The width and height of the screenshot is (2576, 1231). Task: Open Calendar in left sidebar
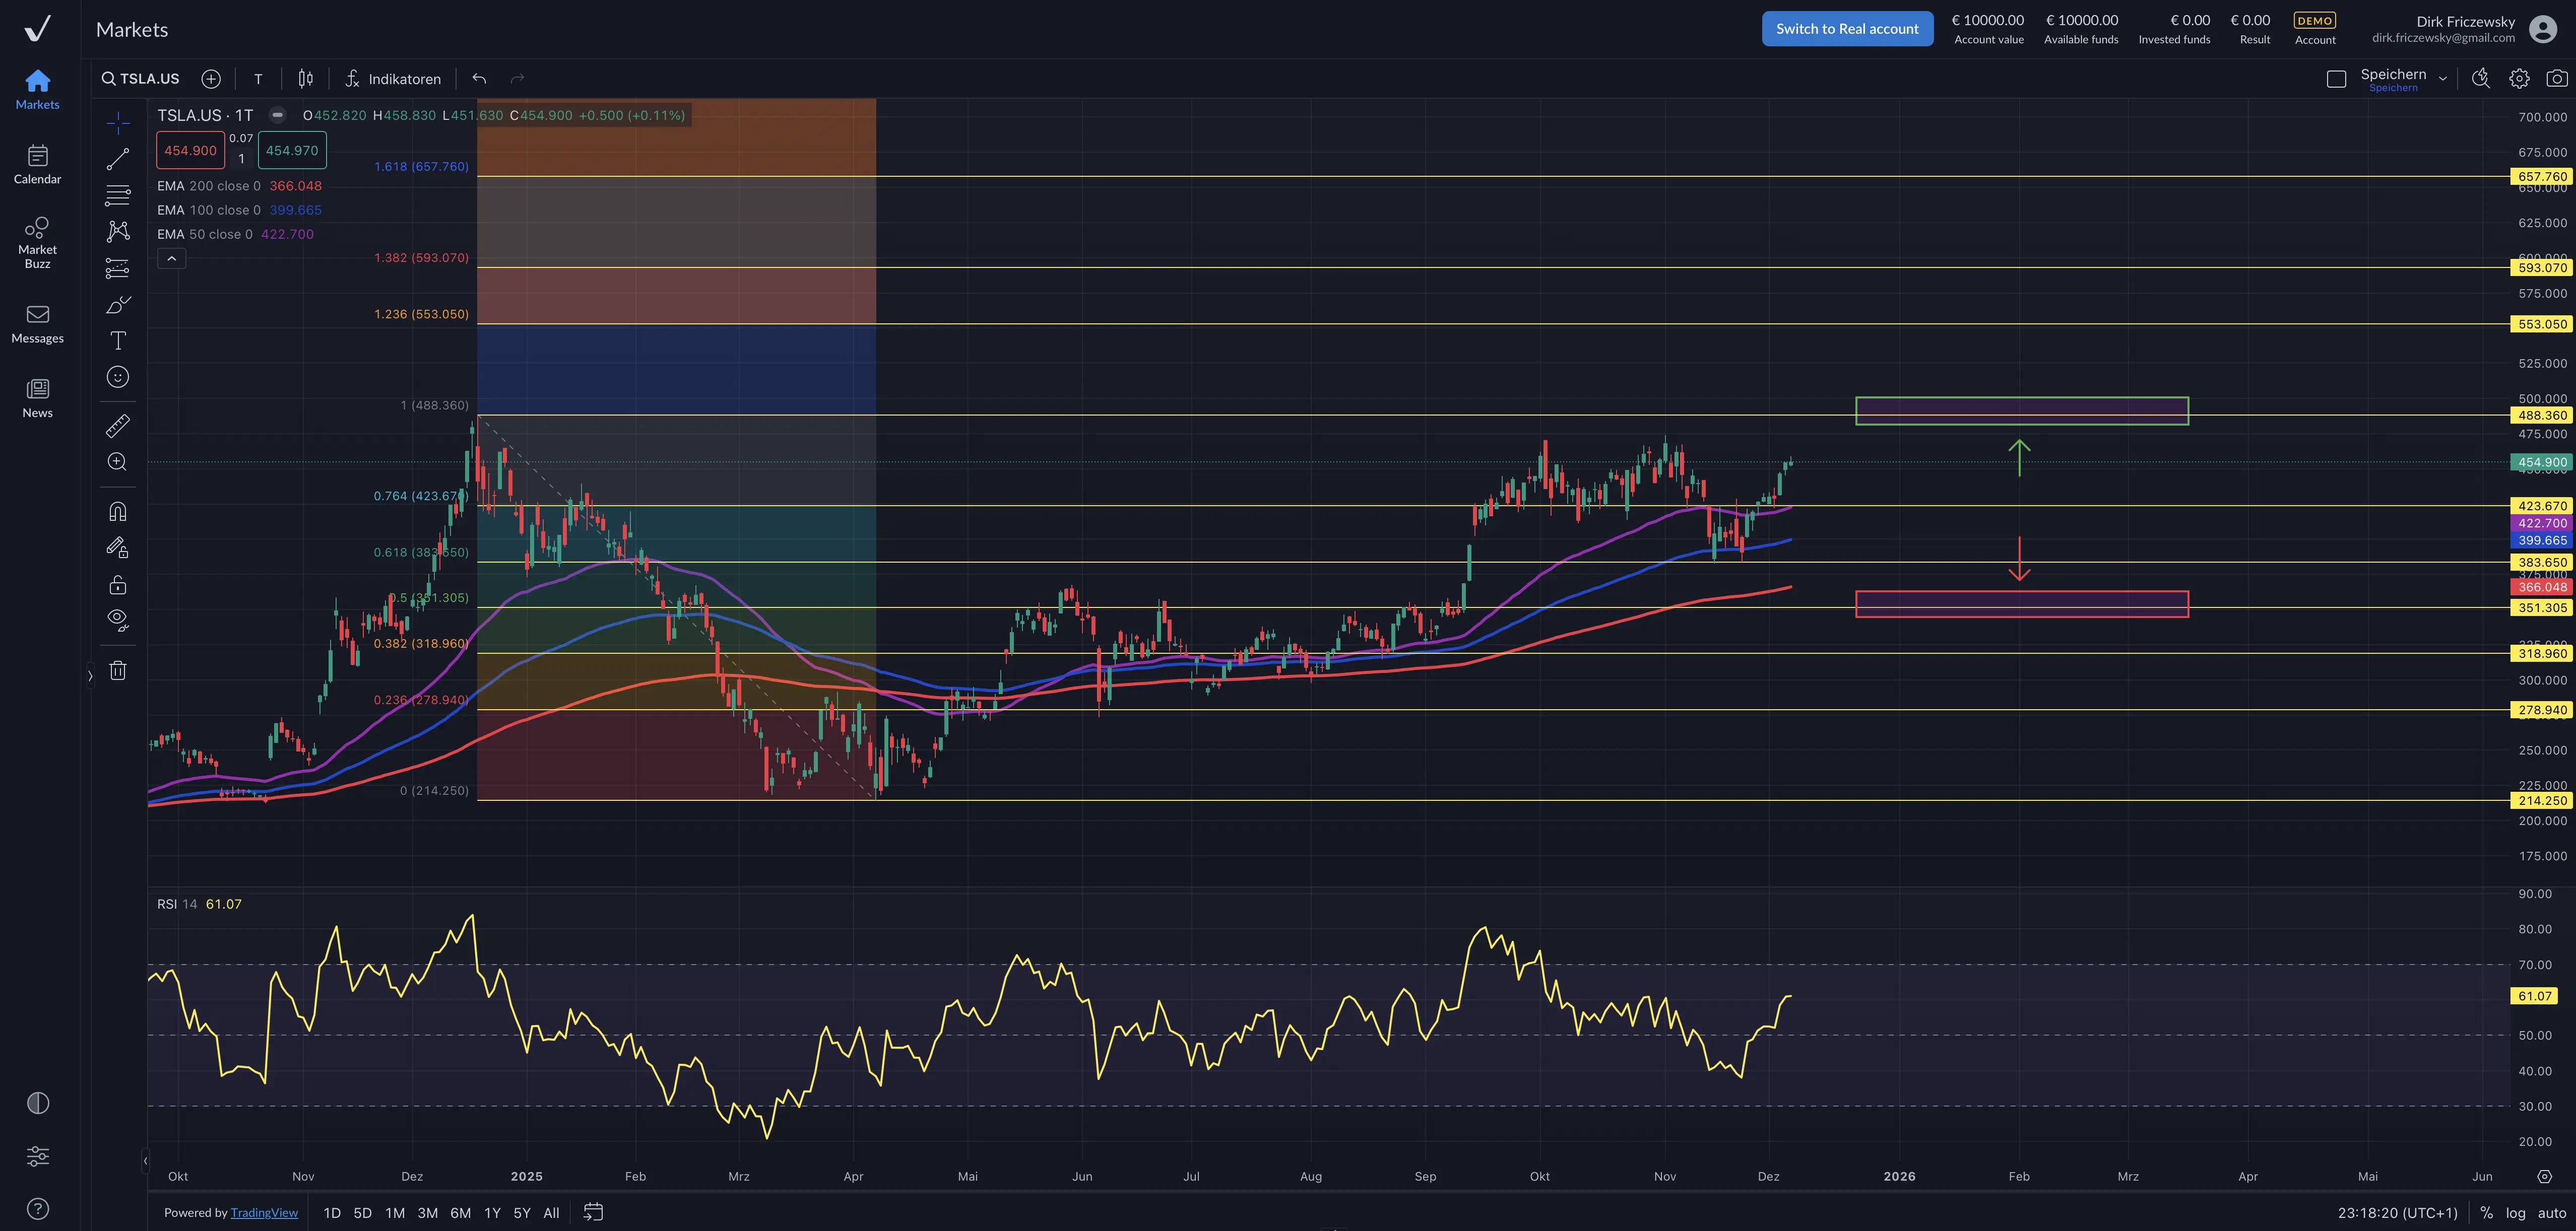pyautogui.click(x=37, y=165)
